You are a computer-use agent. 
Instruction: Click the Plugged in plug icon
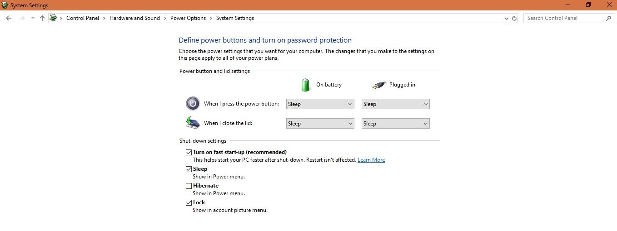click(x=379, y=85)
